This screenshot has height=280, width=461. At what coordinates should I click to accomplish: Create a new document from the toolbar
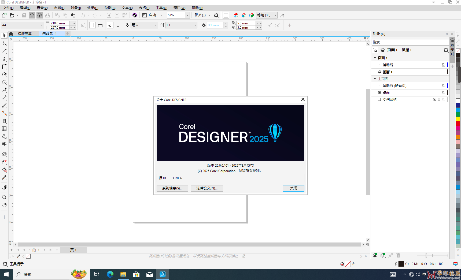4,15
